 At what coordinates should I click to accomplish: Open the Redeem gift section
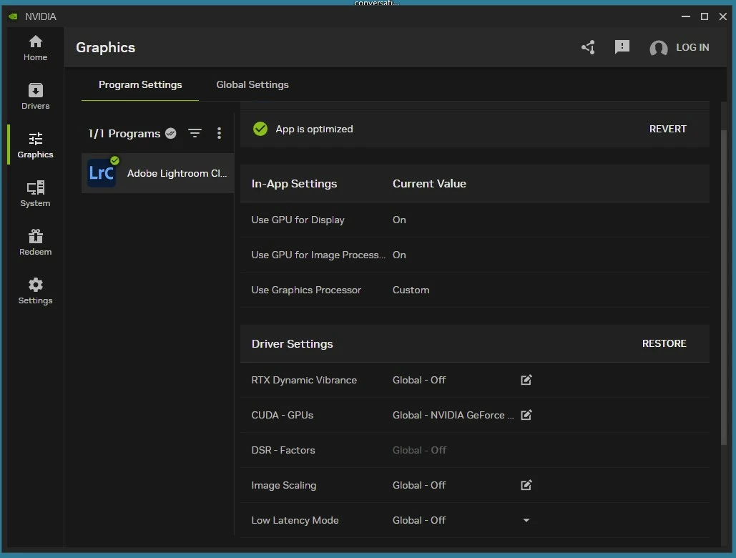pyautogui.click(x=35, y=243)
